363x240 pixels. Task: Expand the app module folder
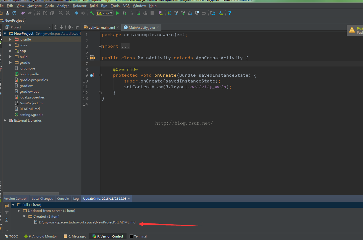point(10,51)
